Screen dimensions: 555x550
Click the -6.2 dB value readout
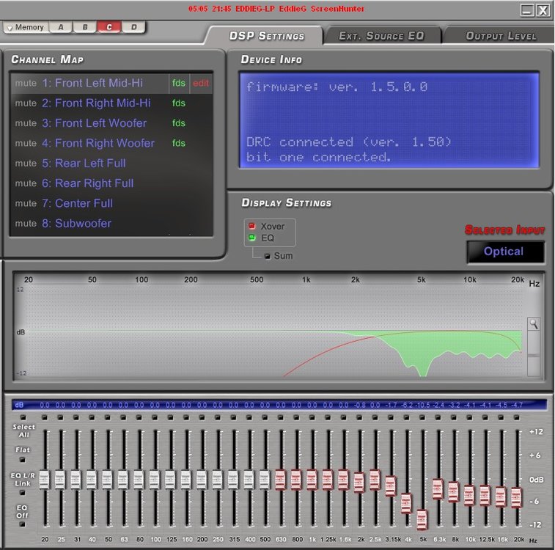point(407,405)
